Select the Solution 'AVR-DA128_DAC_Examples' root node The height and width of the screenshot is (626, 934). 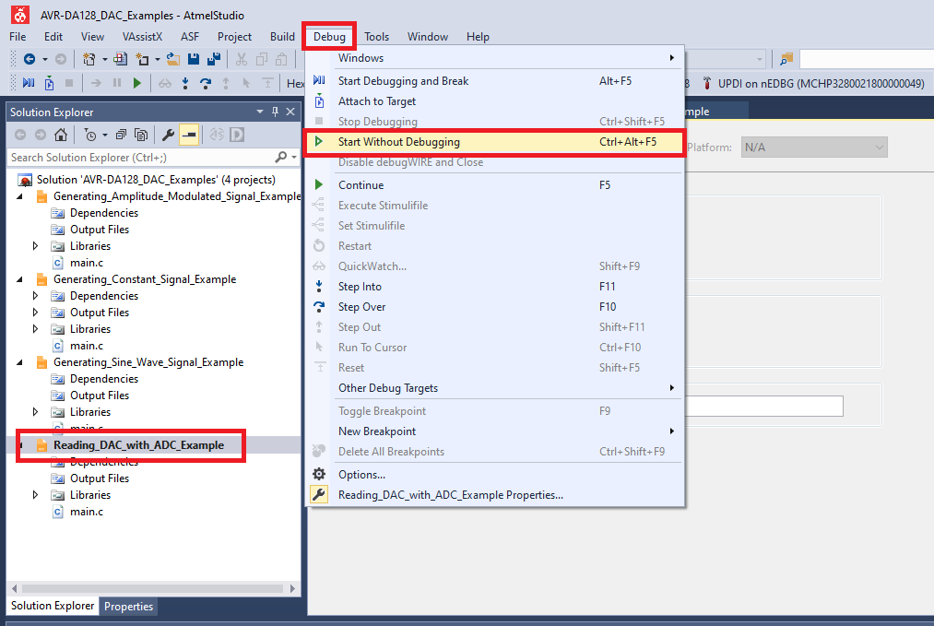156,179
